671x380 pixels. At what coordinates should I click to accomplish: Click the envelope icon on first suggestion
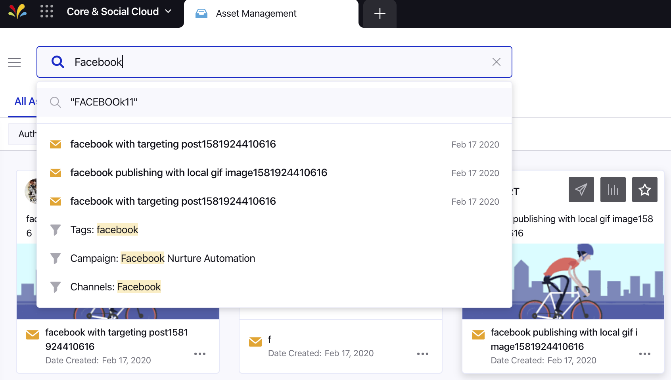click(56, 144)
